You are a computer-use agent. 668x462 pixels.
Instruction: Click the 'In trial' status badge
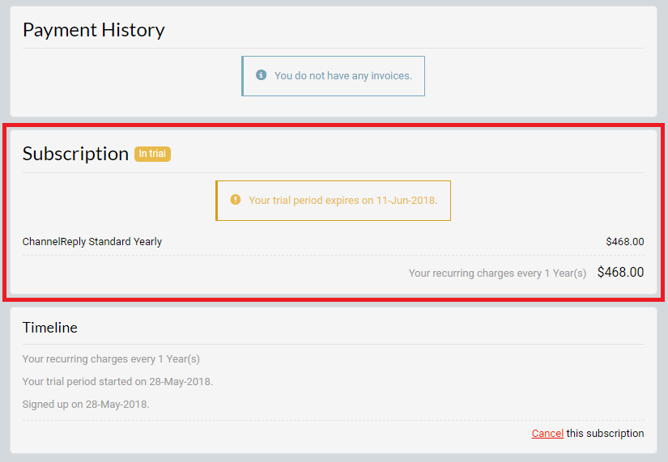click(x=152, y=154)
